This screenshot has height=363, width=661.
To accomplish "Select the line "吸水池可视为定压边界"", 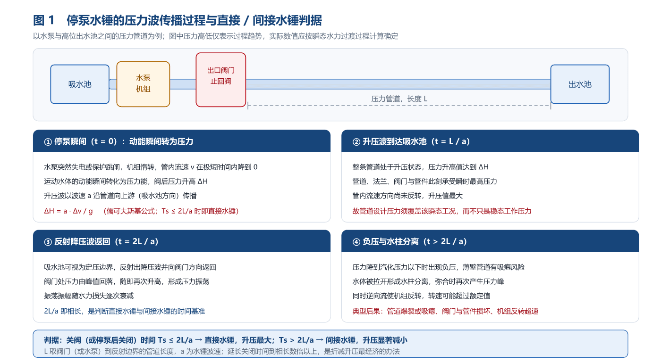I will click(x=130, y=267).
